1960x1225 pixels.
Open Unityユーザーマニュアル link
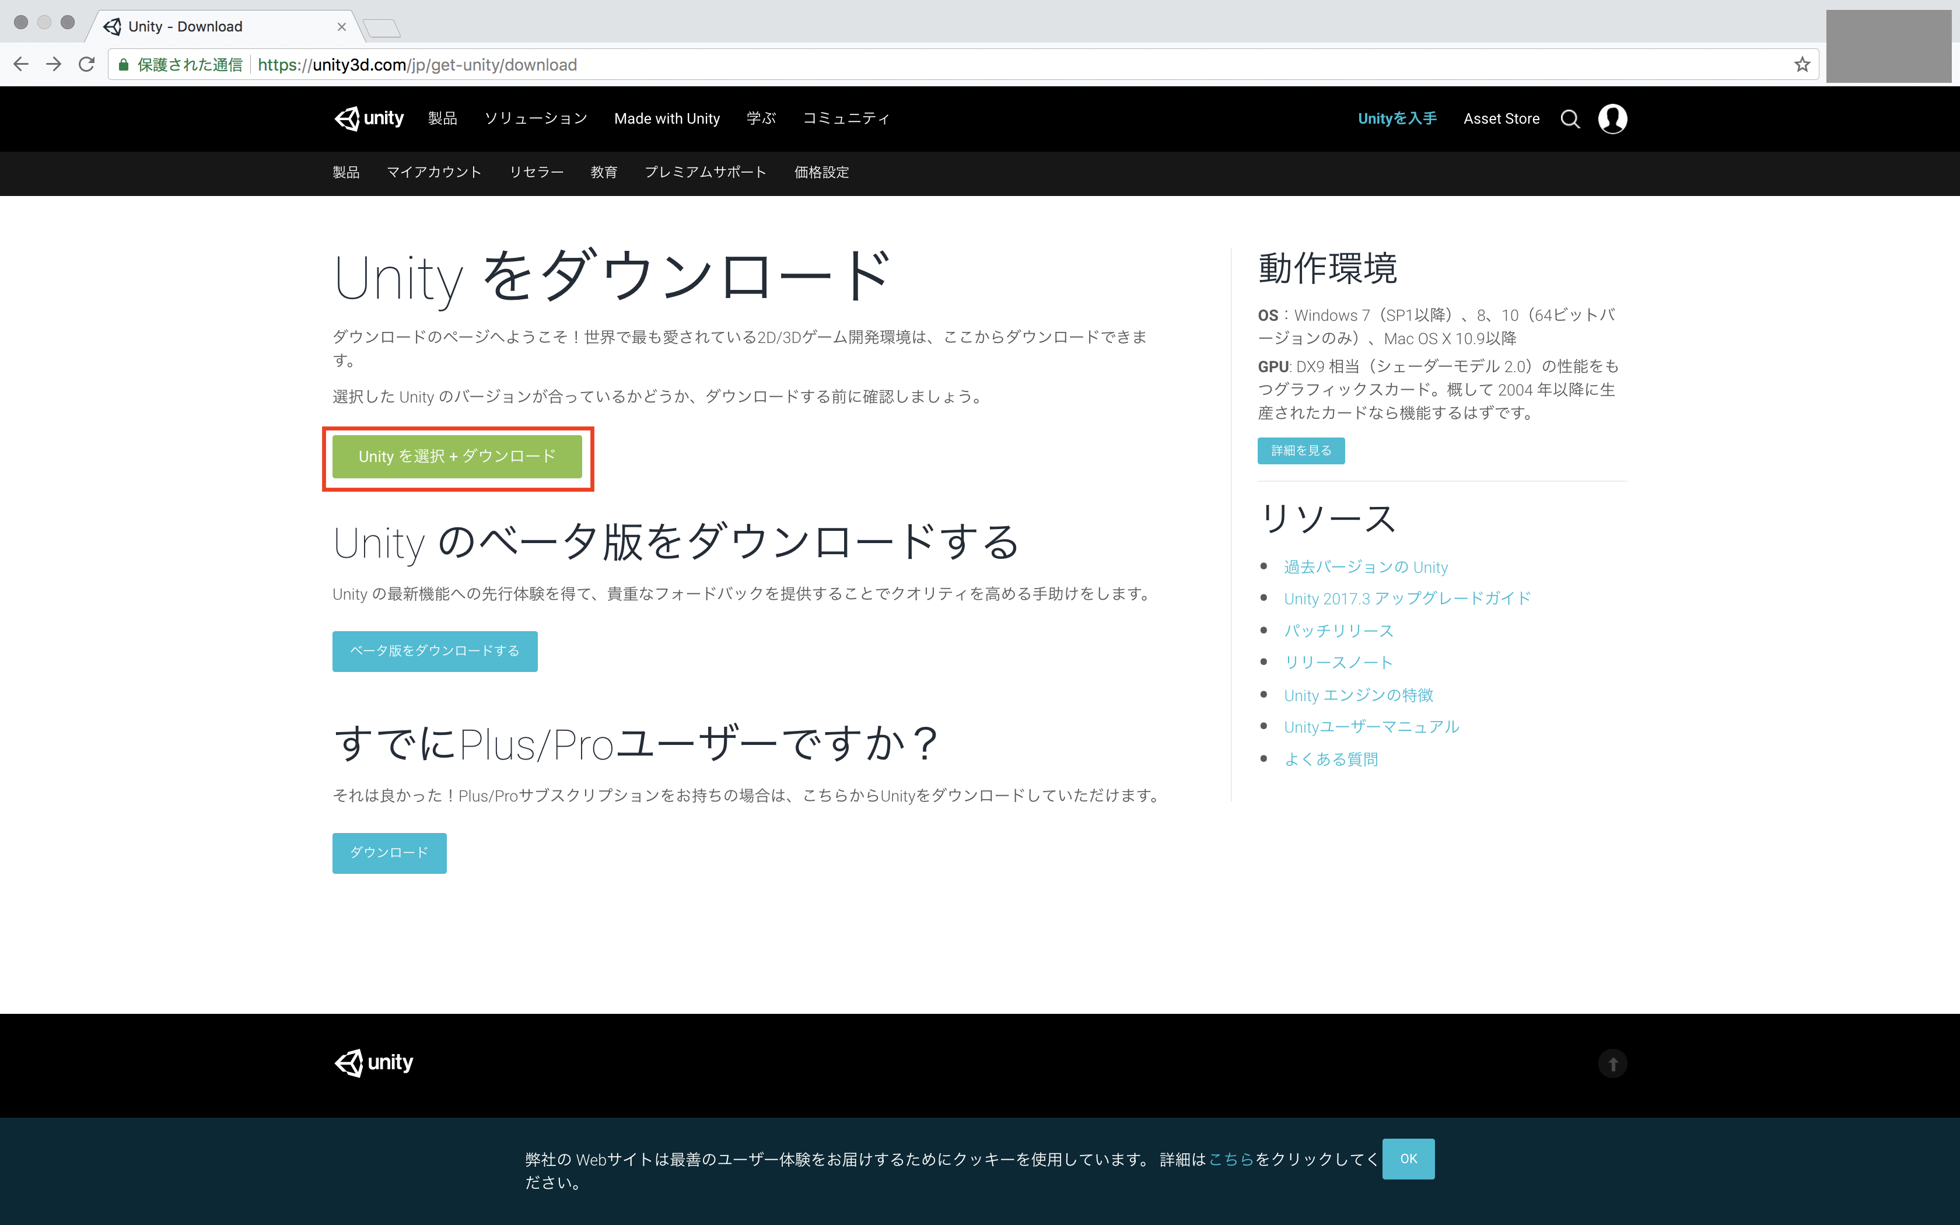click(1371, 727)
